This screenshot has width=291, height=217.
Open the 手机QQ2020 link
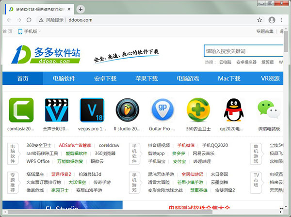(x=215, y=145)
